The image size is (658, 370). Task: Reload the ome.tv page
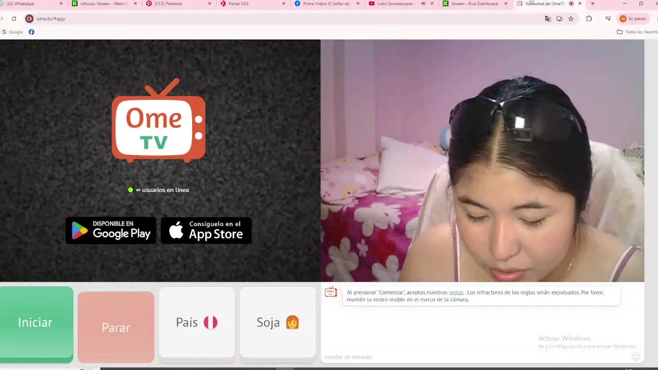point(14,18)
